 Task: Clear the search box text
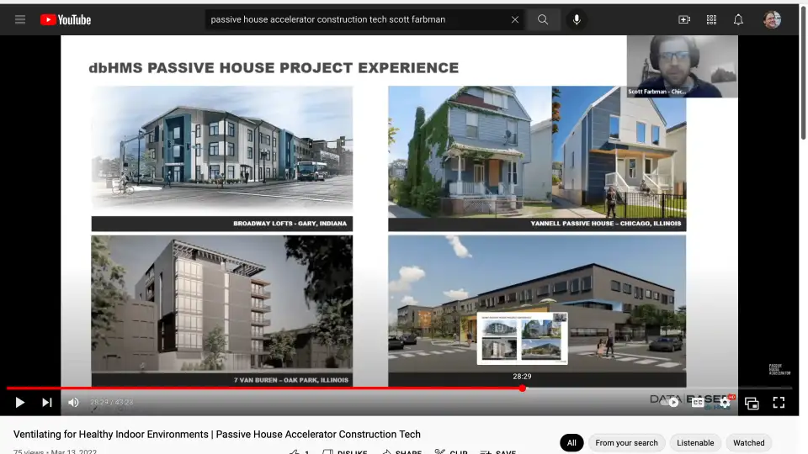[x=515, y=19]
